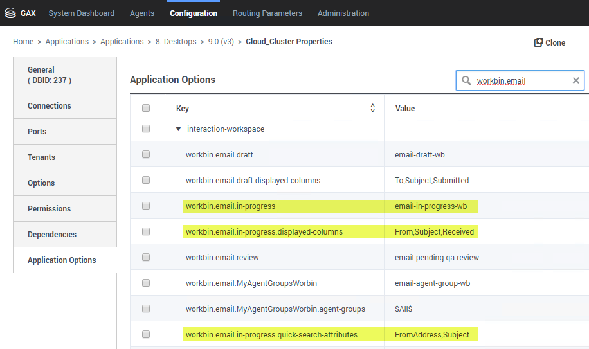Open the Agents menu

coord(142,13)
